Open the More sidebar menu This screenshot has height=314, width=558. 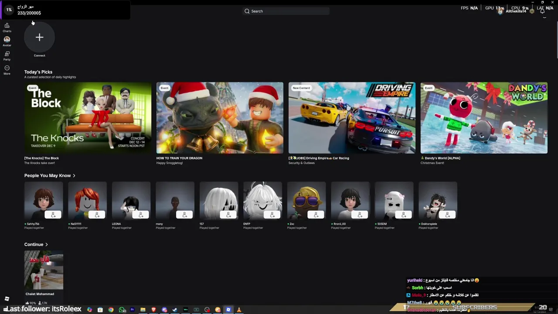(7, 70)
